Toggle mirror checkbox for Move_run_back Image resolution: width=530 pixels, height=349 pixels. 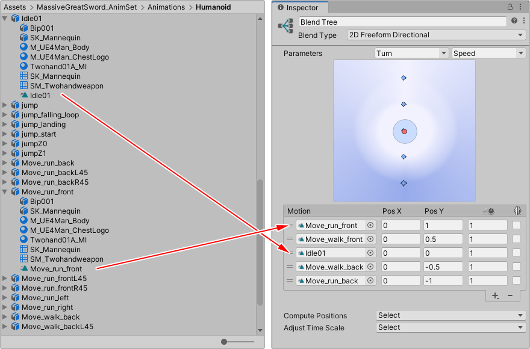click(x=517, y=281)
